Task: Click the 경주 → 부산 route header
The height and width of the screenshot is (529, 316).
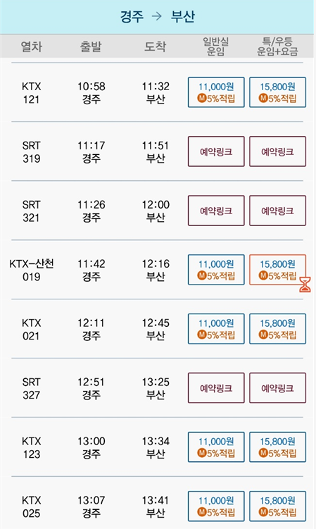Action: coord(158,16)
